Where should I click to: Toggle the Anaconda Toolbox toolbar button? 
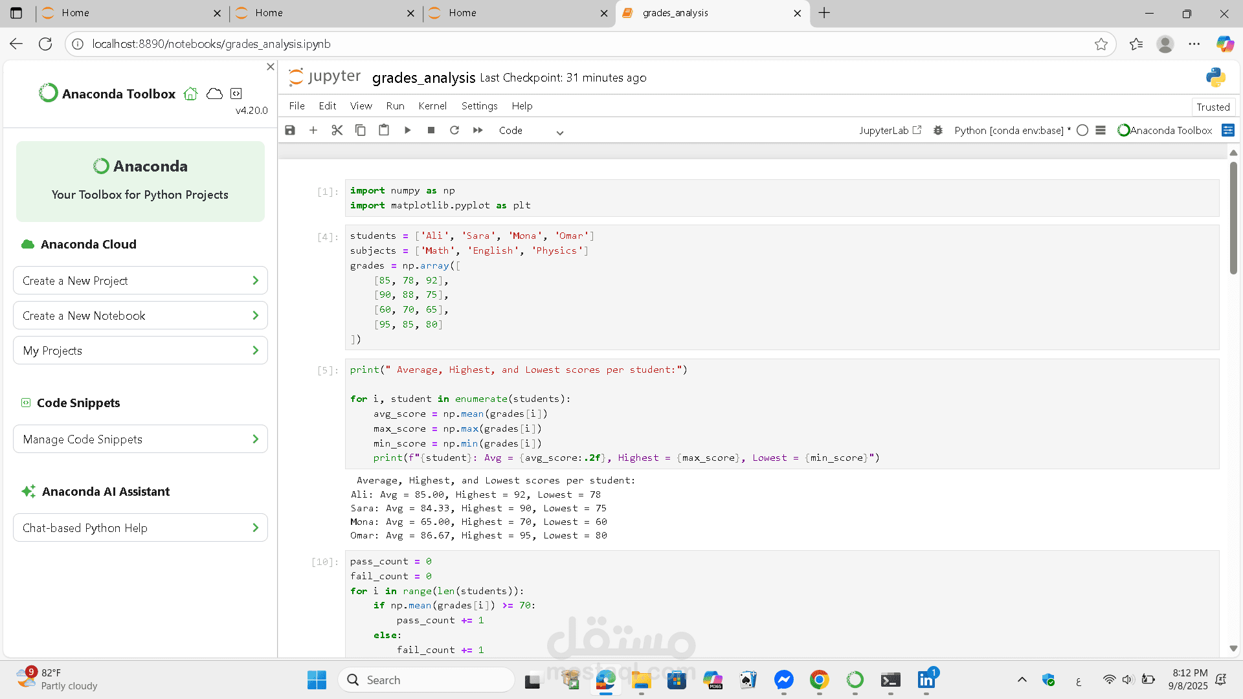coord(1165,131)
